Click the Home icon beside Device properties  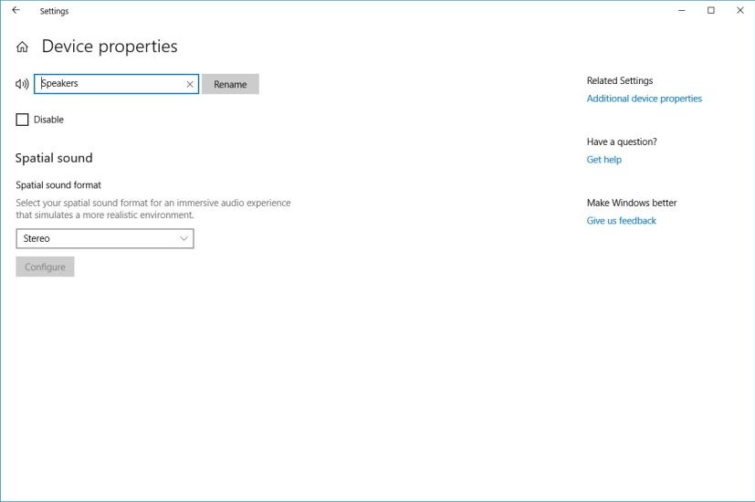pyautogui.click(x=22, y=47)
